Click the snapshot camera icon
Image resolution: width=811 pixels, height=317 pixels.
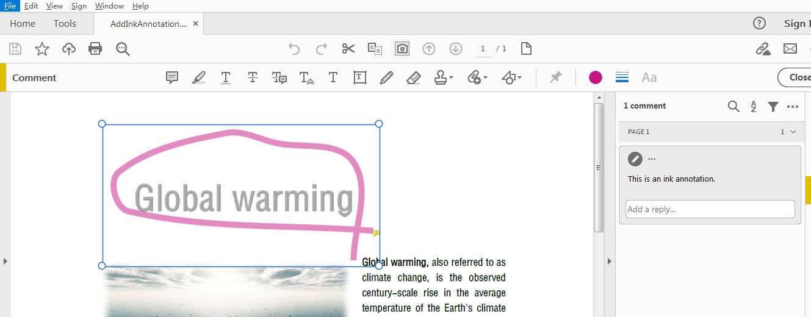402,49
